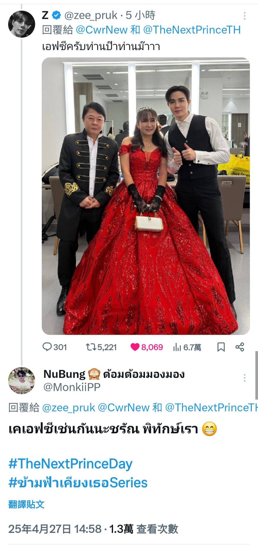
Task: Open the red ball gown photo
Action: [x=146, y=196]
